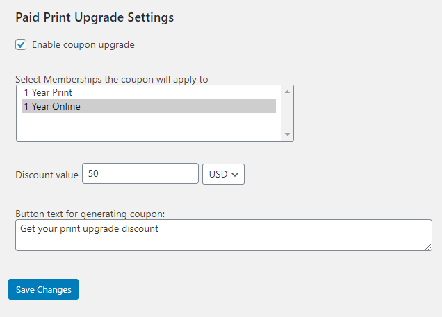Click the Select Memberships label text
The image size is (442, 317).
click(x=112, y=79)
